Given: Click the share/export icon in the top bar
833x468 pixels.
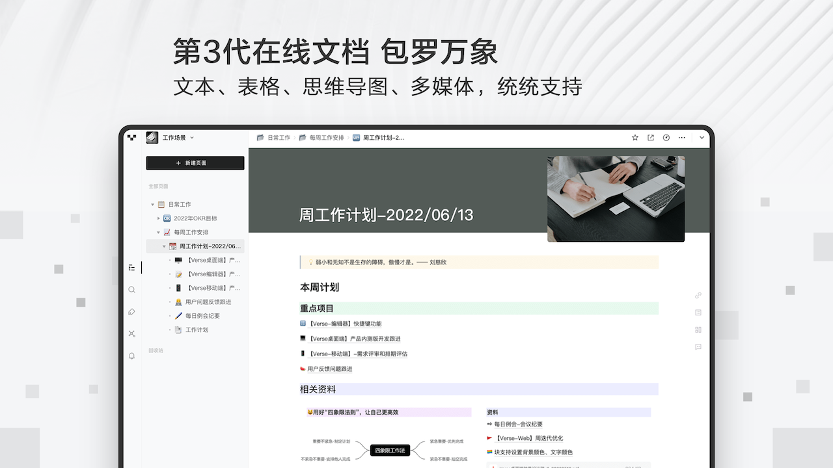Looking at the screenshot, I should pos(650,137).
